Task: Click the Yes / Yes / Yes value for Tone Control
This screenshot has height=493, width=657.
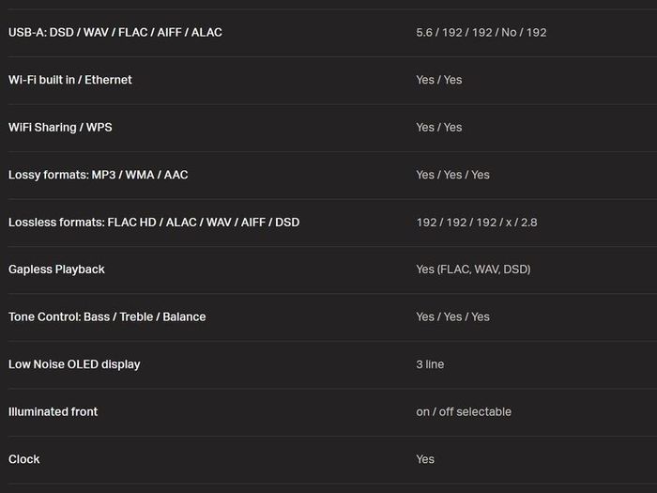Action: [452, 316]
